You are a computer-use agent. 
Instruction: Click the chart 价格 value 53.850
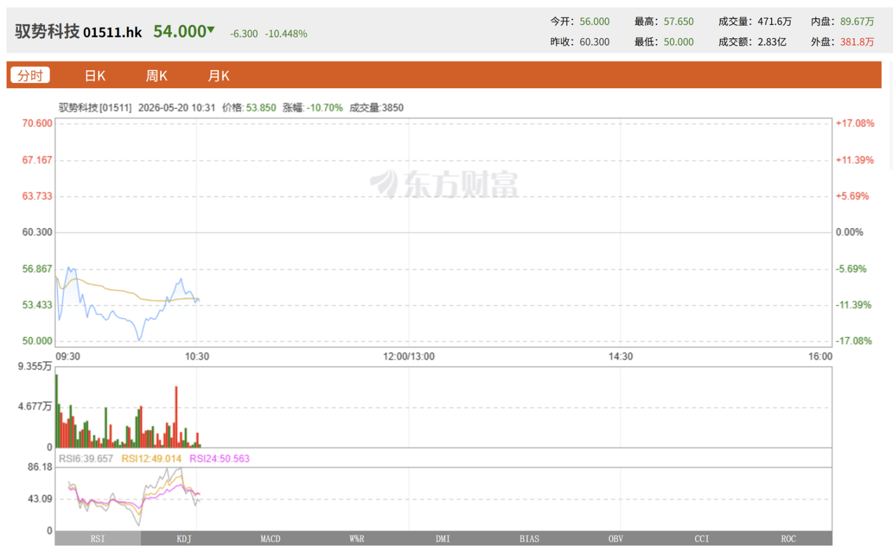pos(261,108)
